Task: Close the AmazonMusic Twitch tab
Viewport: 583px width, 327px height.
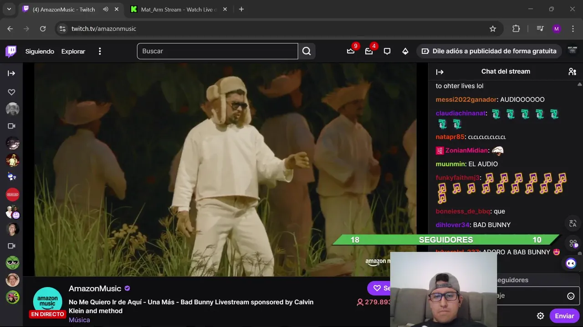Action: [117, 9]
